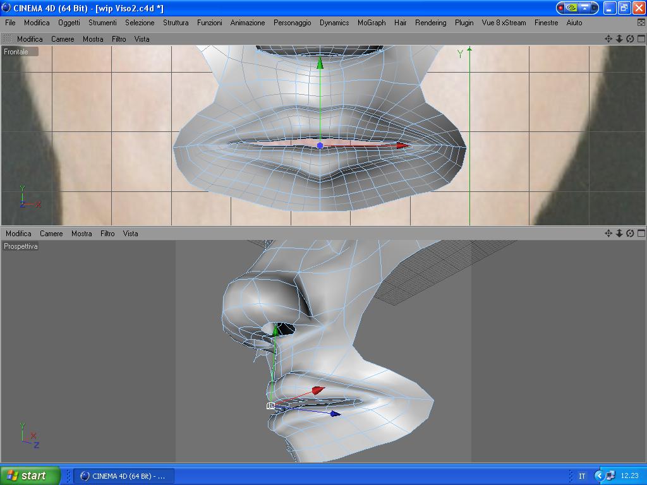This screenshot has height=485, width=647.
Task: Click the axis origin handle in Prospettiva view
Action: tap(270, 406)
